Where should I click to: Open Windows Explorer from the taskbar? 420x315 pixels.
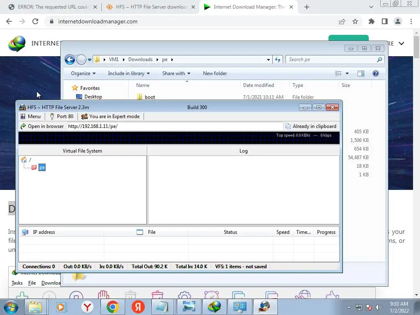(x=35, y=307)
